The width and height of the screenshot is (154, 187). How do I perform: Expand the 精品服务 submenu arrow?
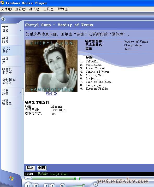20,93
